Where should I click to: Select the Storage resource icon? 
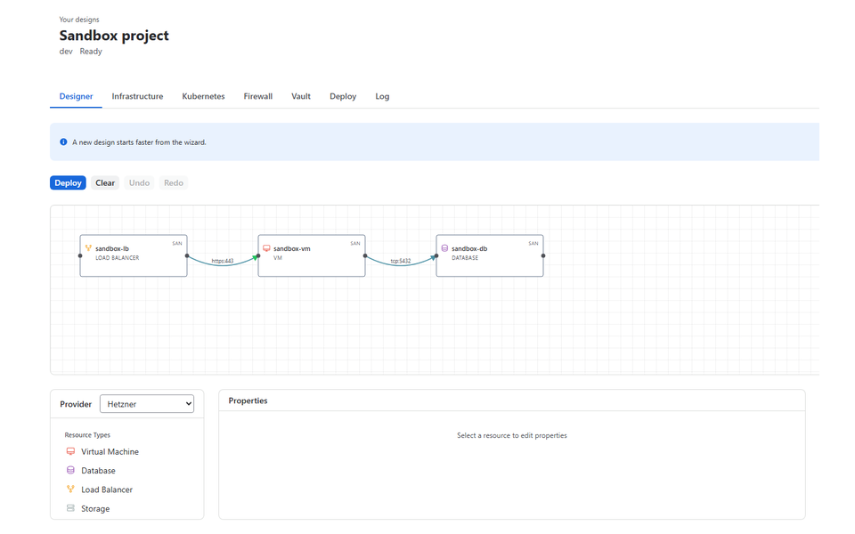click(70, 508)
